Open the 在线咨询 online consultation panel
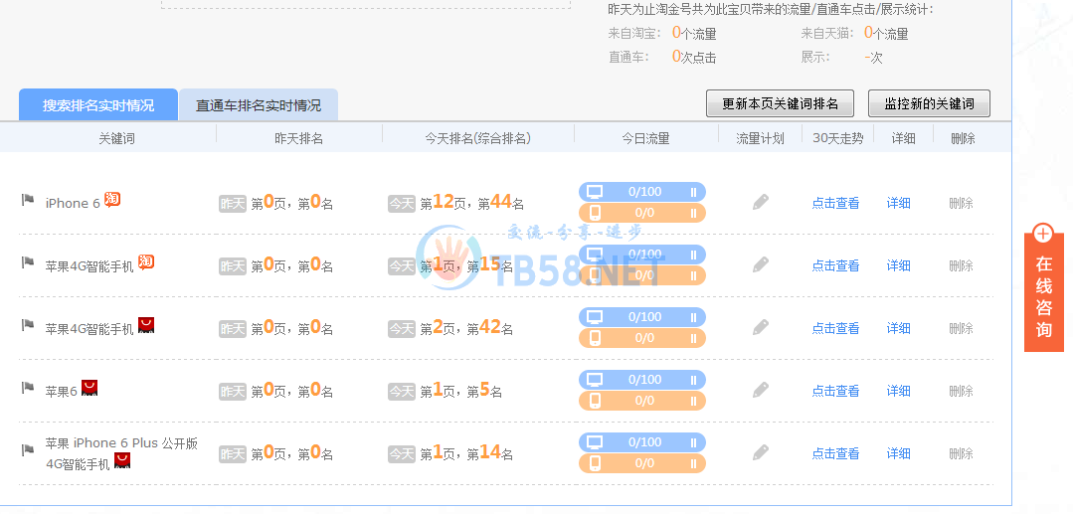 [1043, 292]
